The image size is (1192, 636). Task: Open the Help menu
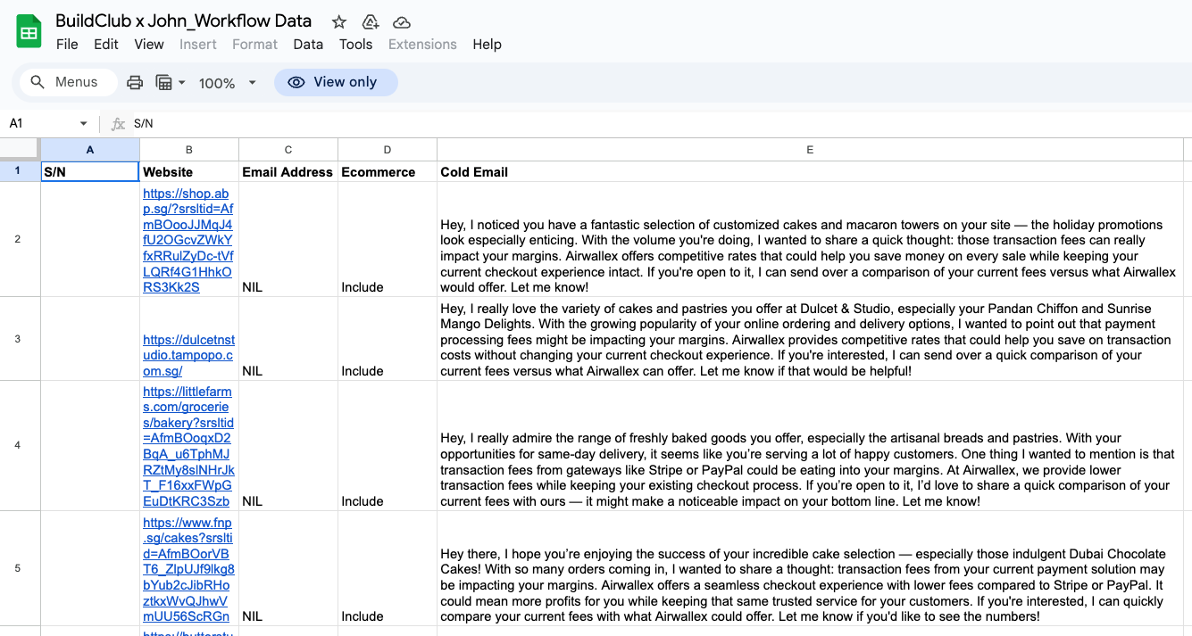(487, 45)
